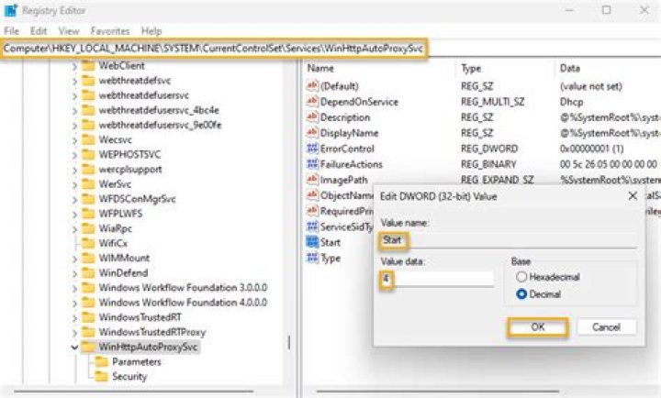Expand the webthreatdefsvc key

tap(74, 81)
